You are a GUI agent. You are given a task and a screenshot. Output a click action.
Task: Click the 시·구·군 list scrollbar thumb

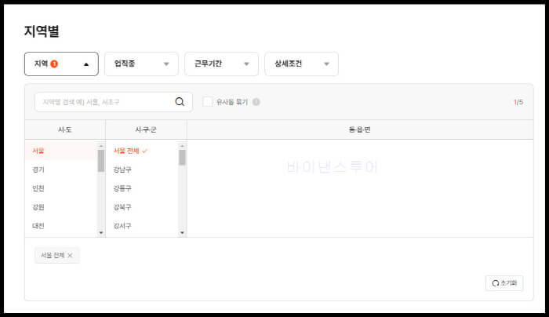[182, 158]
